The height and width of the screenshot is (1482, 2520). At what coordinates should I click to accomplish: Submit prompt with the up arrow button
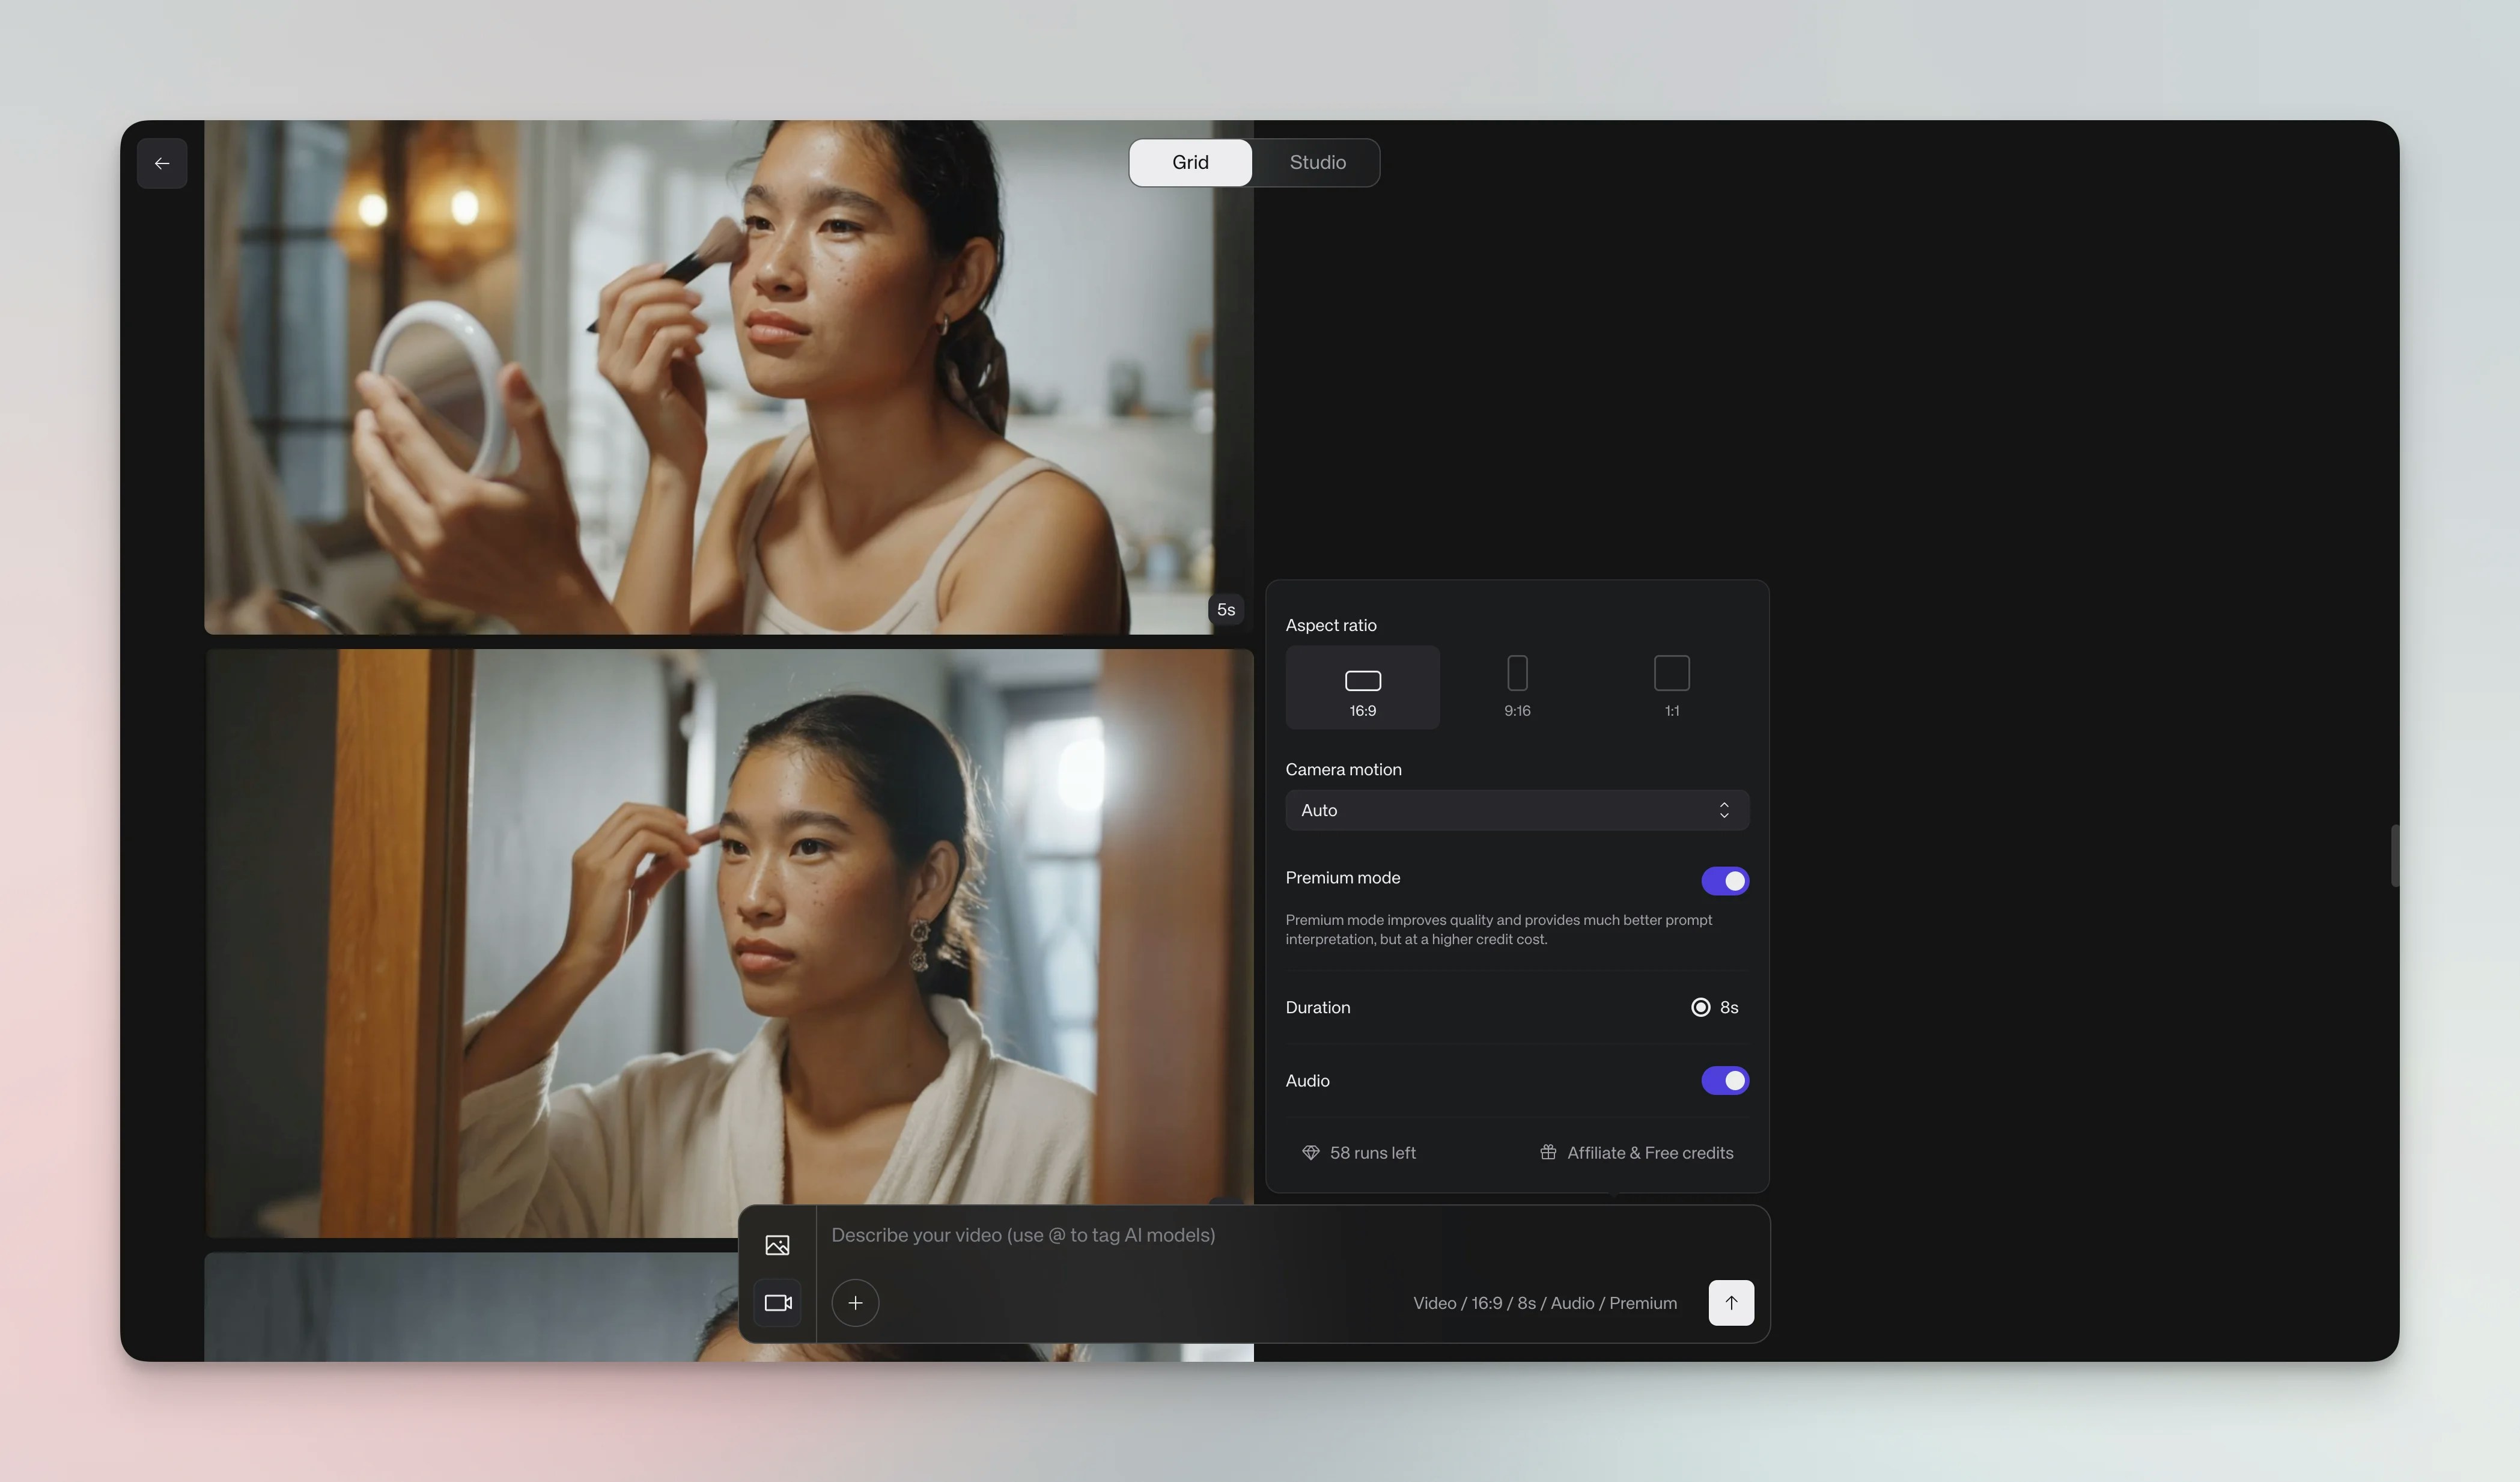pyautogui.click(x=1731, y=1303)
